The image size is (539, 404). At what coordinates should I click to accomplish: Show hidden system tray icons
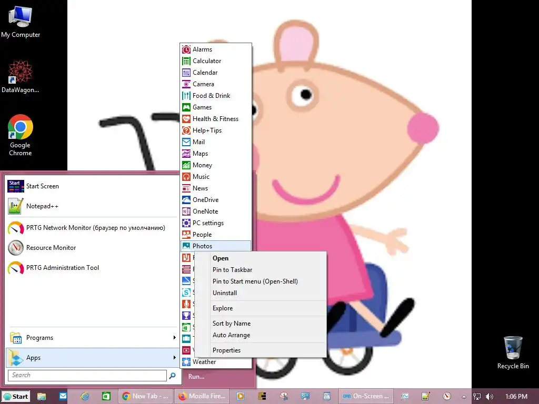click(464, 397)
